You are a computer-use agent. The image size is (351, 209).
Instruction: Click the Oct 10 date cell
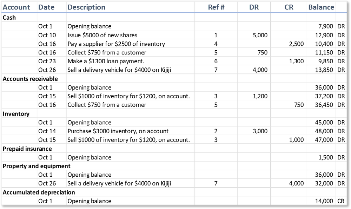click(x=47, y=35)
